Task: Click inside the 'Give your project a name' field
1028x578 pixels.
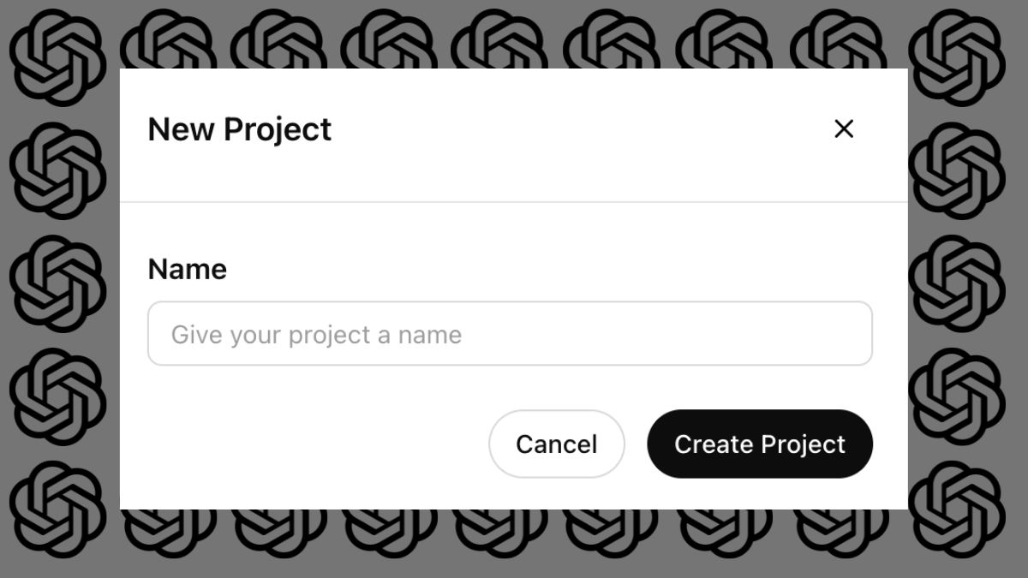Action: tap(511, 334)
